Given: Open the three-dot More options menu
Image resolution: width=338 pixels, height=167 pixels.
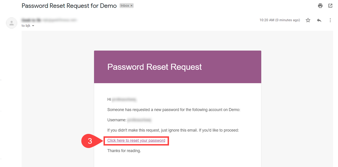Looking at the screenshot, I should click(x=330, y=20).
